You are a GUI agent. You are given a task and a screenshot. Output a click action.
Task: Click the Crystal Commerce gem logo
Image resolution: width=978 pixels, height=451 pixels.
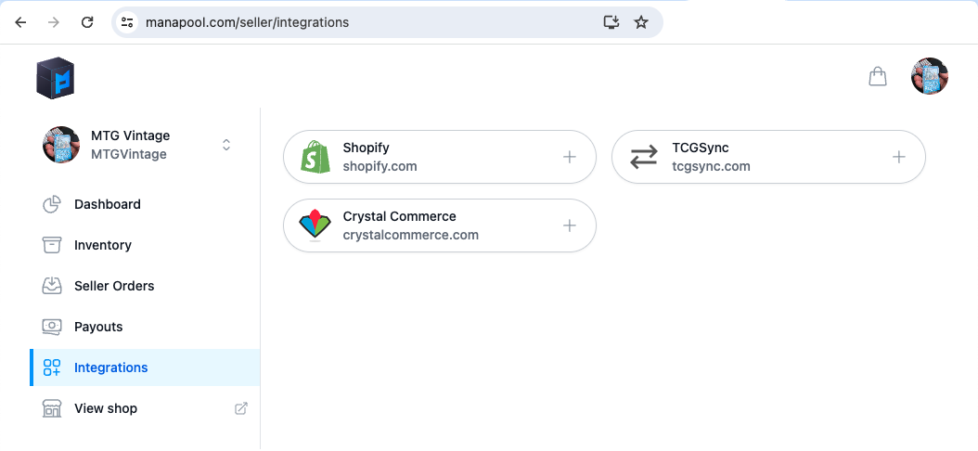click(315, 225)
